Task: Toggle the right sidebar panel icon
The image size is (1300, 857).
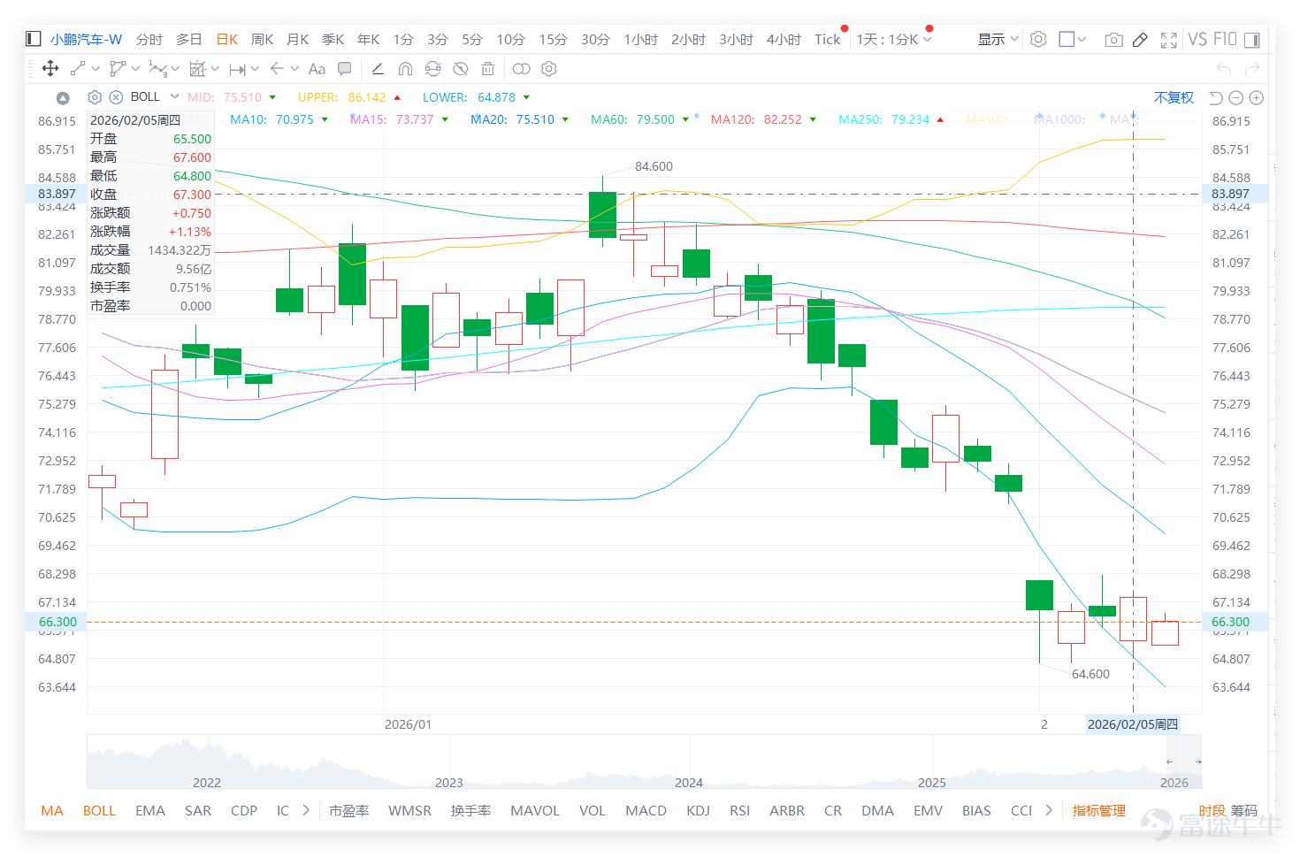Action: point(1251,40)
